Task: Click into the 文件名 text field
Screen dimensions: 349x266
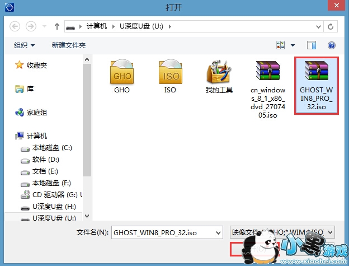Action: coord(163,233)
